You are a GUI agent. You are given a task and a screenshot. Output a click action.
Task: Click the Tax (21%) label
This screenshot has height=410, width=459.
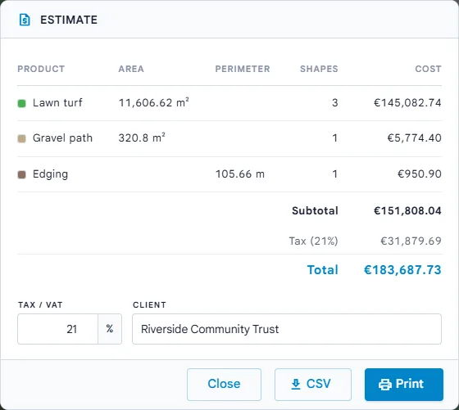pos(313,241)
